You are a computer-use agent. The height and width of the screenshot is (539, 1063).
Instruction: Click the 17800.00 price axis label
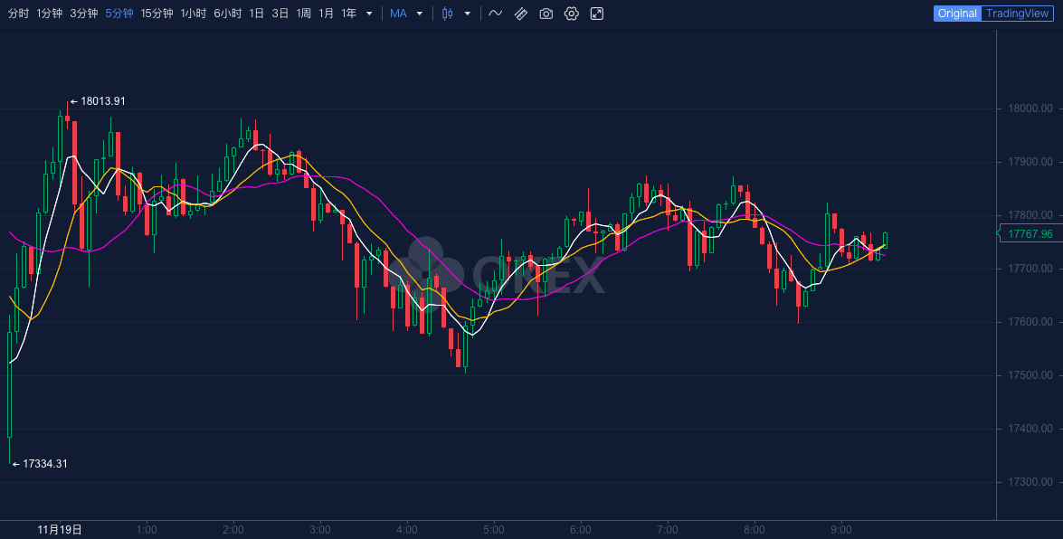[x=1030, y=215]
